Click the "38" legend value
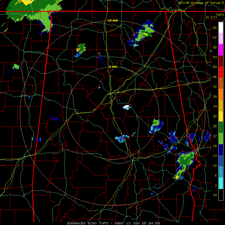 click(x=215, y=96)
